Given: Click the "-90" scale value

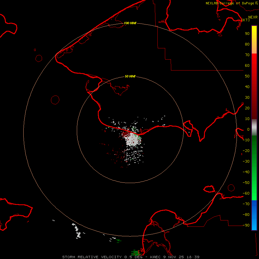Looking at the screenshot, I should [246, 225].
